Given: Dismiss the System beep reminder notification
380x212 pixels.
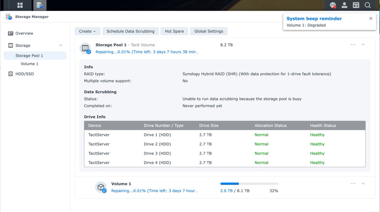Looking at the screenshot, I should (371, 18).
